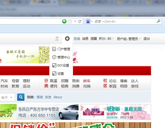
Task: Click the 管理中心 gear icon
Action: tap(54, 57)
